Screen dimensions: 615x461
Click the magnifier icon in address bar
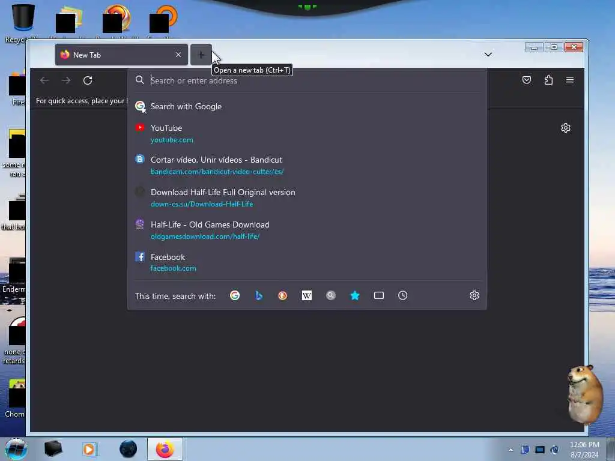(139, 80)
